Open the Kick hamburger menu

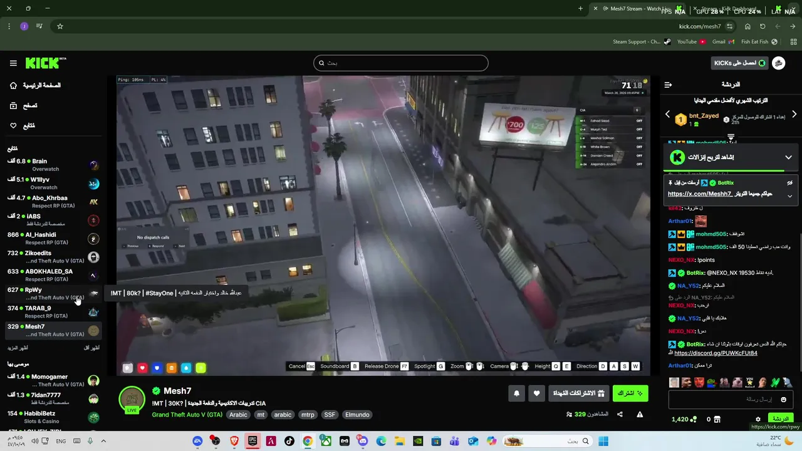[13, 63]
